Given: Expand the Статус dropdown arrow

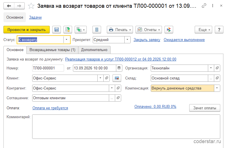Looking at the screenshot, I should [x=66, y=40].
